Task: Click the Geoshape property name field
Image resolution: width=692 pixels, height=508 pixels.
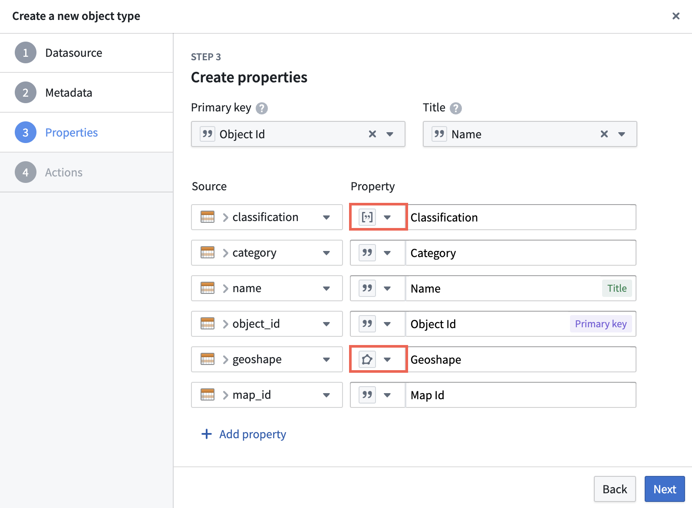Action: (521, 359)
